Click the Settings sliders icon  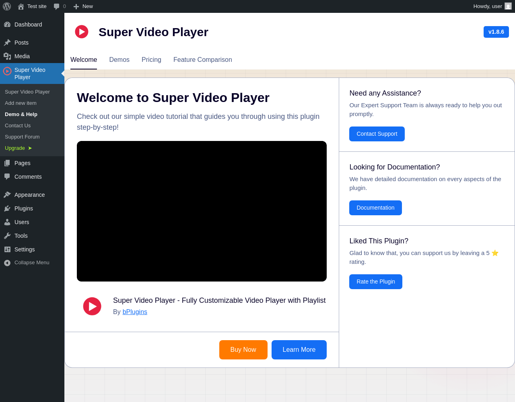point(7,249)
